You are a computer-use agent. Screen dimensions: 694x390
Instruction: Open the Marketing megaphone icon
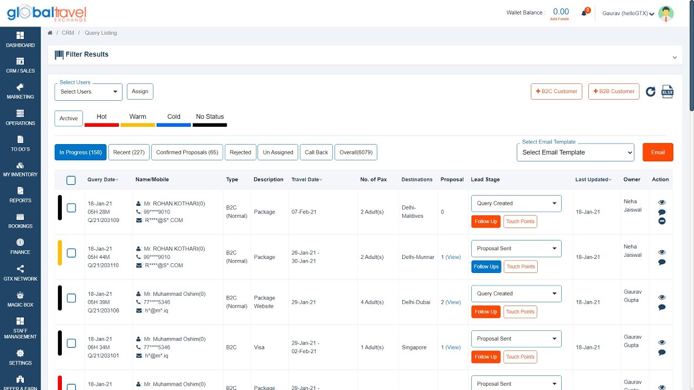point(20,87)
